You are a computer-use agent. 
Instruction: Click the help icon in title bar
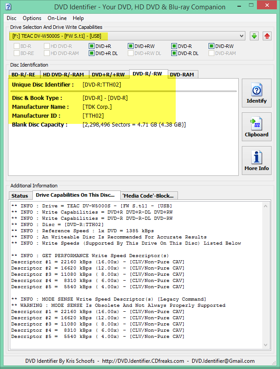coord(8,7)
